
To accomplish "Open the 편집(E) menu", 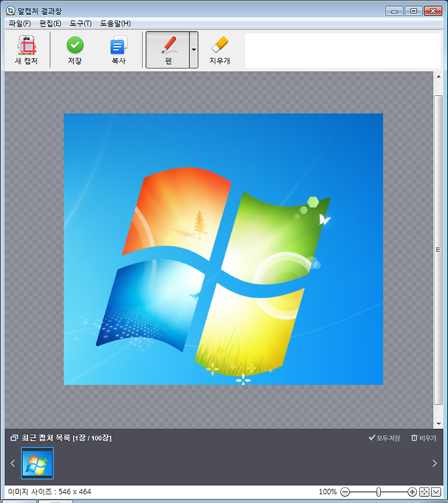I will [50, 24].
